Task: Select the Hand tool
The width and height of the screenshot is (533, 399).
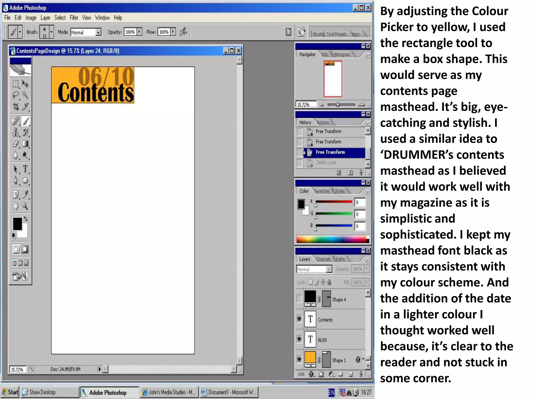Action: (x=16, y=206)
